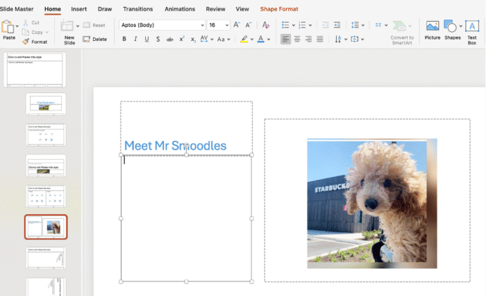The image size is (486, 296).
Task: Open the Shape Format tab
Action: tap(279, 9)
